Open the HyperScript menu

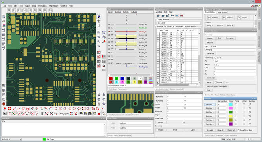[54, 6]
